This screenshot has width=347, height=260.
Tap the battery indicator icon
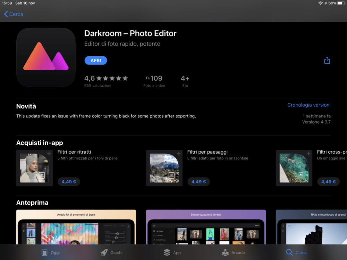tap(341, 3)
